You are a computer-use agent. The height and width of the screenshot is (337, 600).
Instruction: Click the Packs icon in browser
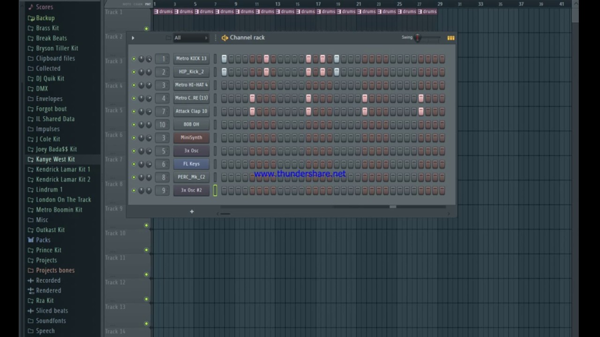click(x=30, y=240)
